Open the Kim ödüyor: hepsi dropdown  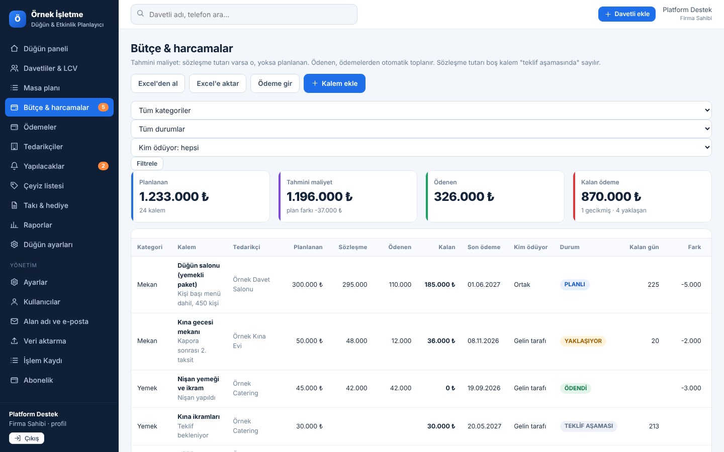pos(421,148)
